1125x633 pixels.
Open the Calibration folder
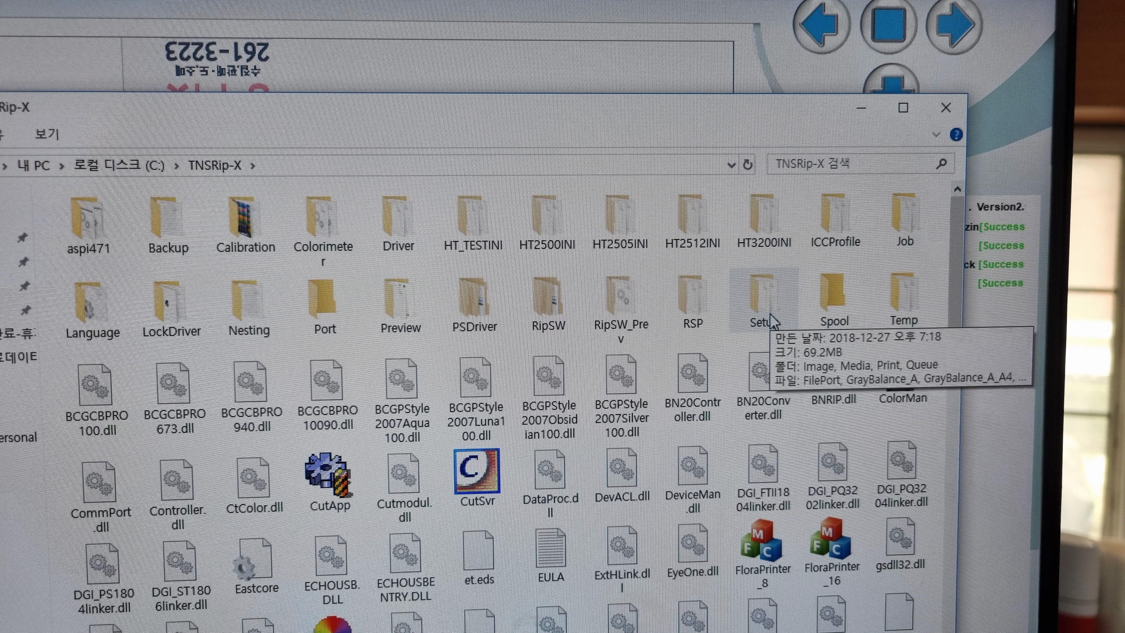246,225
